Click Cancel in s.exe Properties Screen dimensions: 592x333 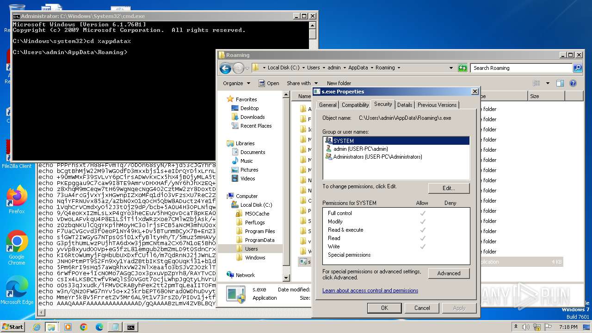tap(422, 308)
